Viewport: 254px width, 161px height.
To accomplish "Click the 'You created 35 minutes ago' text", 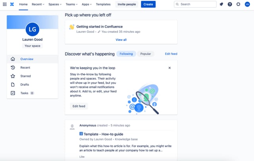I will [x=121, y=32].
